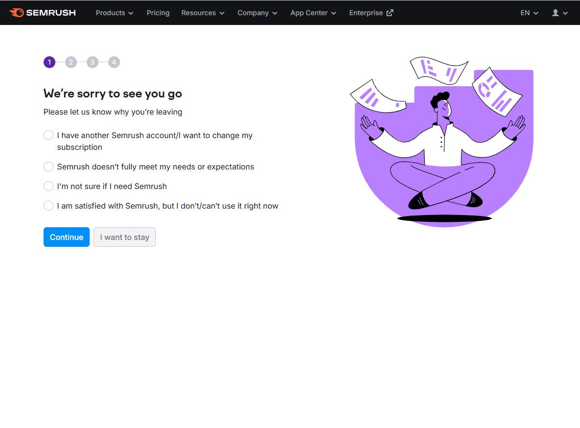Click 'Please let us know why you're leaving' text
580x428 pixels.
pos(113,112)
